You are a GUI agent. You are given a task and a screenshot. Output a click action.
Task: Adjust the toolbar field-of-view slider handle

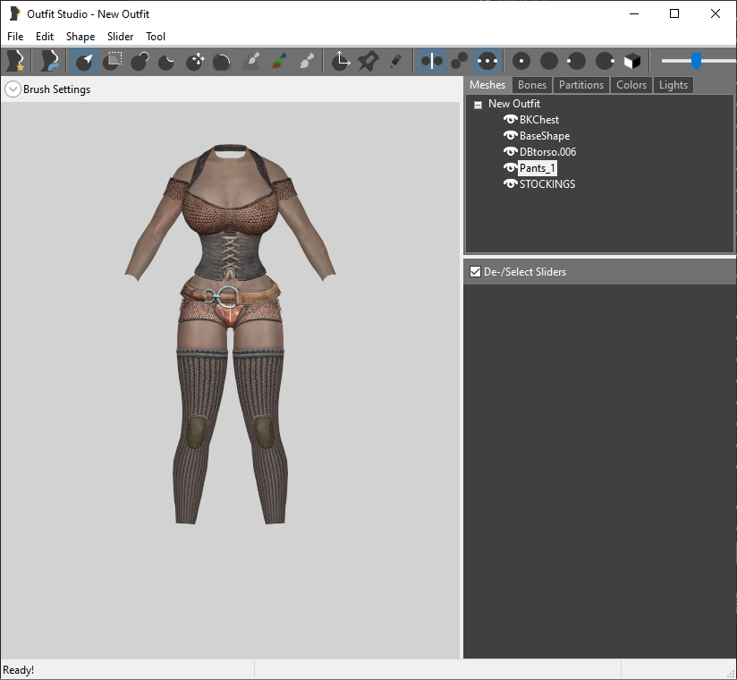coord(696,61)
